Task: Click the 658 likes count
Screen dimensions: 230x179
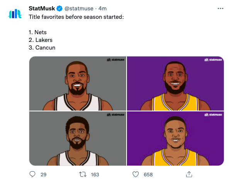Action: coord(148,174)
